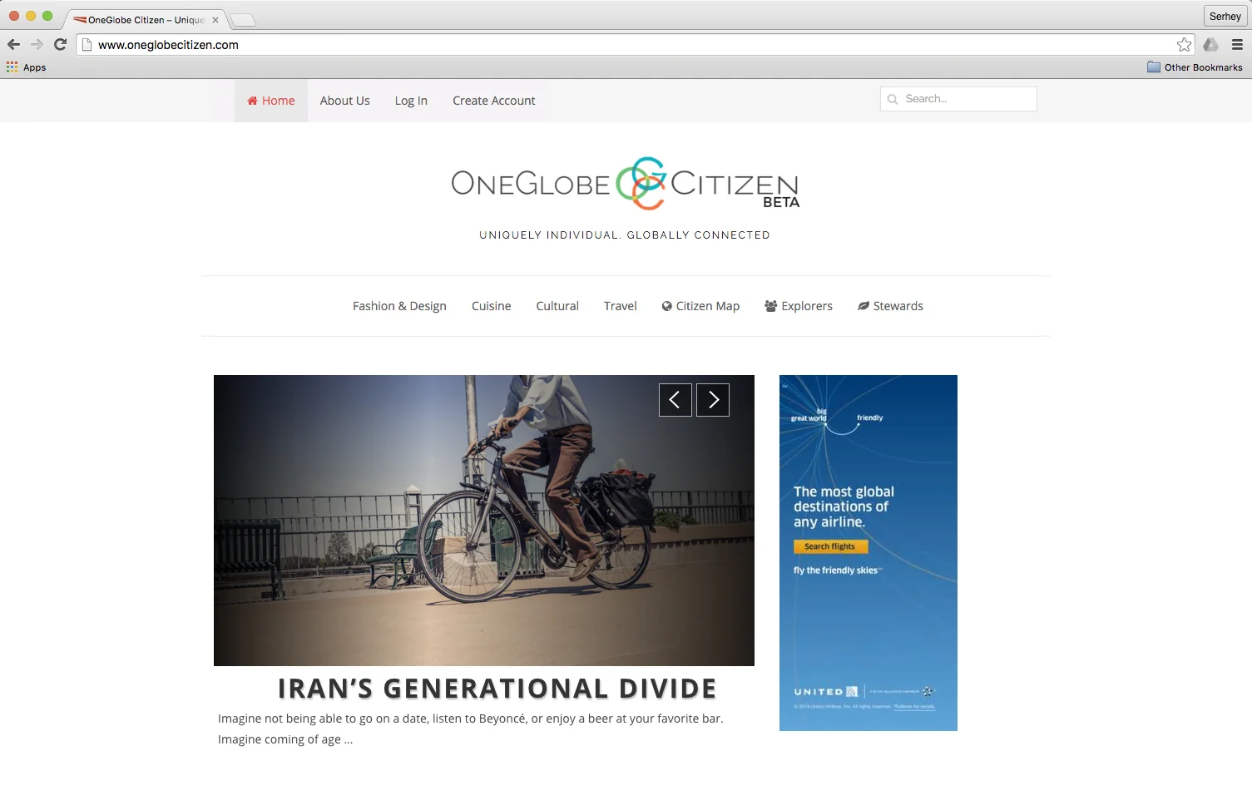Click the address bar URL
The height and width of the screenshot is (805, 1252).
[x=168, y=45]
